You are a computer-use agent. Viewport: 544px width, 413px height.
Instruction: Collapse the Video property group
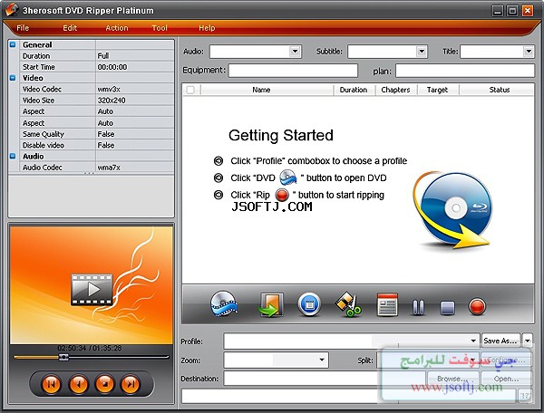(13, 78)
